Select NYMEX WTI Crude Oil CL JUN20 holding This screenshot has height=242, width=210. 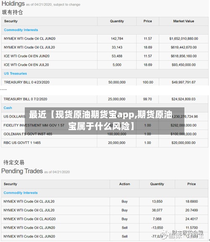pos(30,39)
